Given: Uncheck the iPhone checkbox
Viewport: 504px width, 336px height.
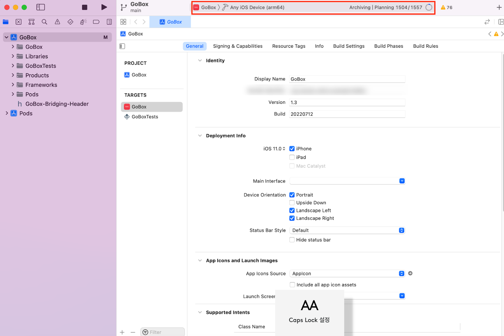Looking at the screenshot, I should point(292,149).
